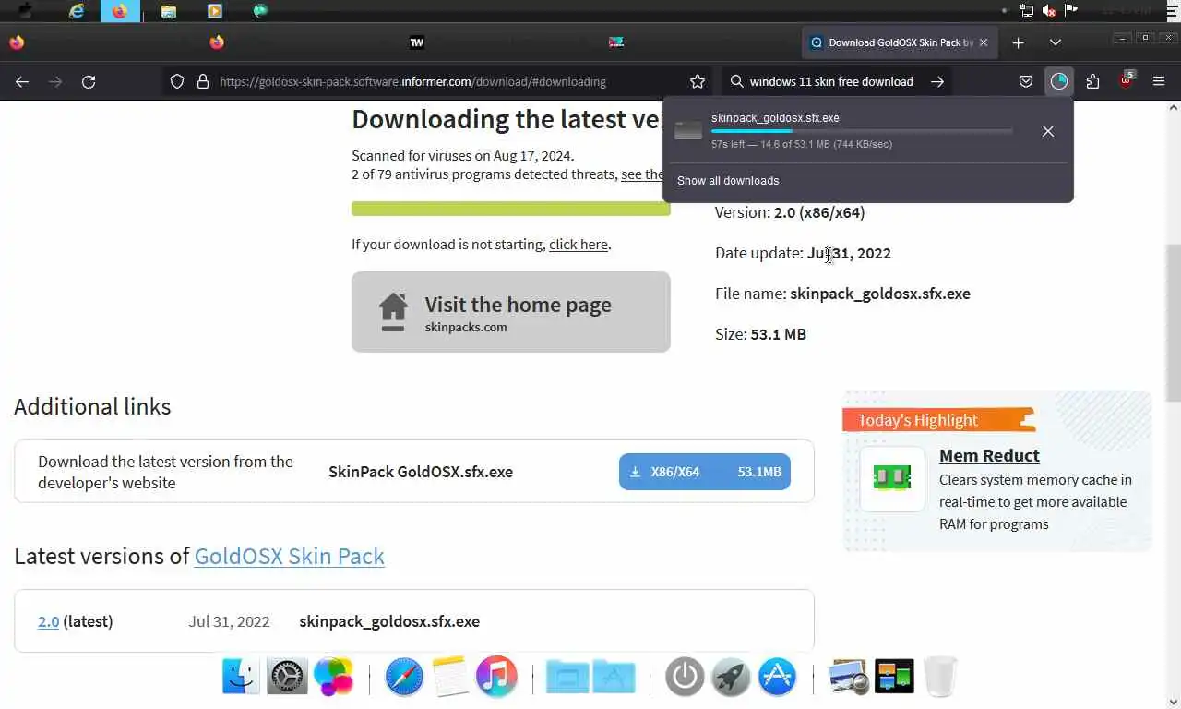Go back with the browser back arrow
Image resolution: width=1181 pixels, height=709 pixels.
point(22,81)
